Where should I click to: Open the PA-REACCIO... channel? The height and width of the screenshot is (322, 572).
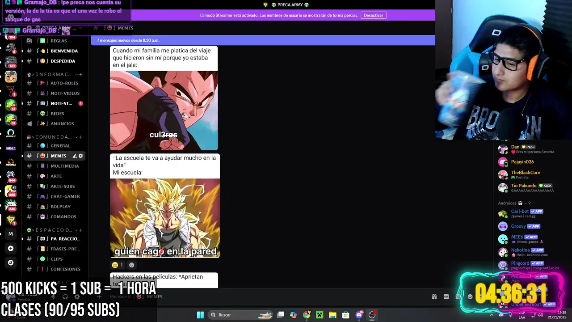tap(55, 239)
